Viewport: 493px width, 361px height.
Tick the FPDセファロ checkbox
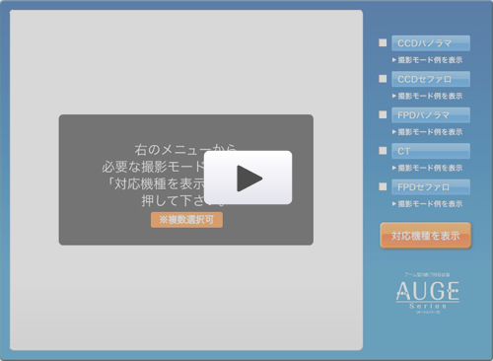383,186
